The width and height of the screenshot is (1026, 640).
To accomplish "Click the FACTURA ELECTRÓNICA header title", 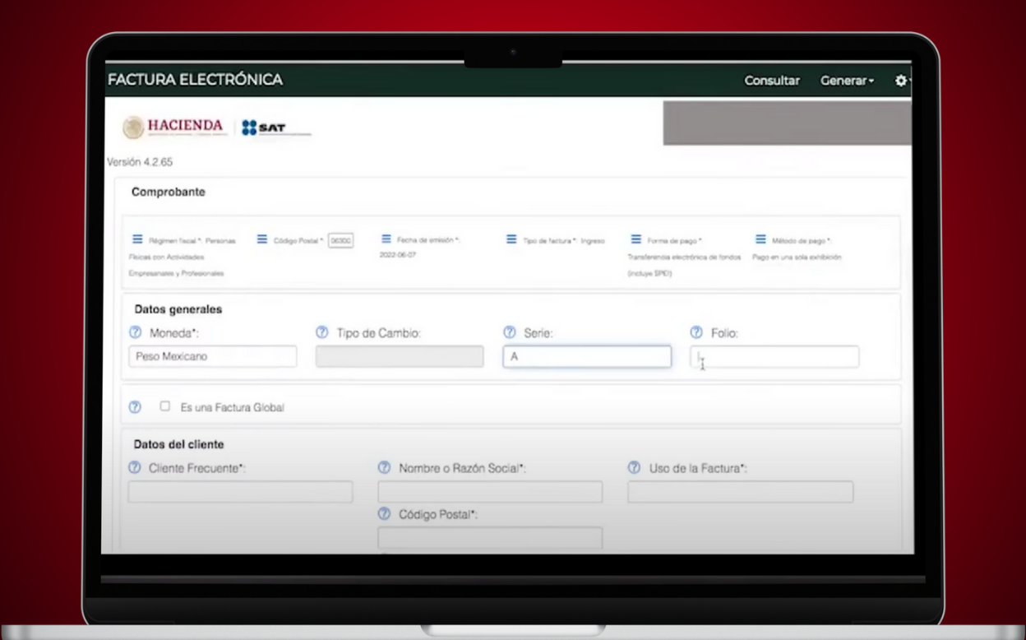I will pyautogui.click(x=196, y=80).
